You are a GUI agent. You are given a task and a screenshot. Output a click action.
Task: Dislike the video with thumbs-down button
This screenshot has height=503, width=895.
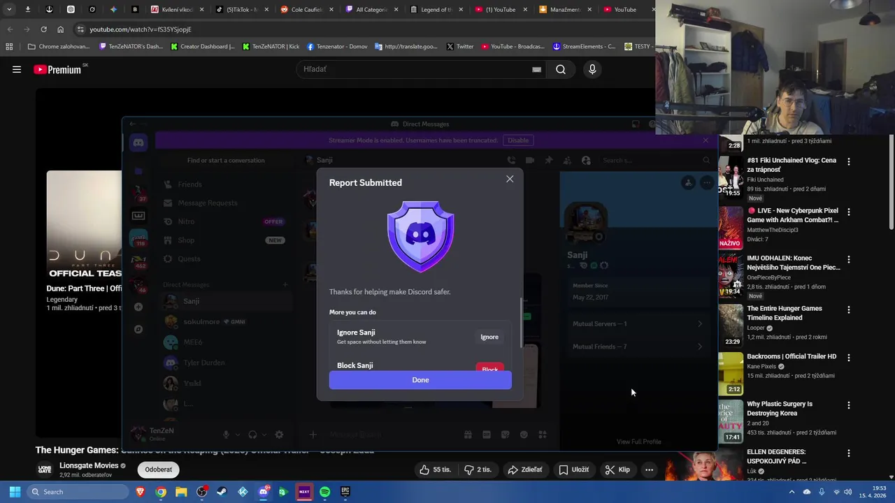click(x=480, y=469)
